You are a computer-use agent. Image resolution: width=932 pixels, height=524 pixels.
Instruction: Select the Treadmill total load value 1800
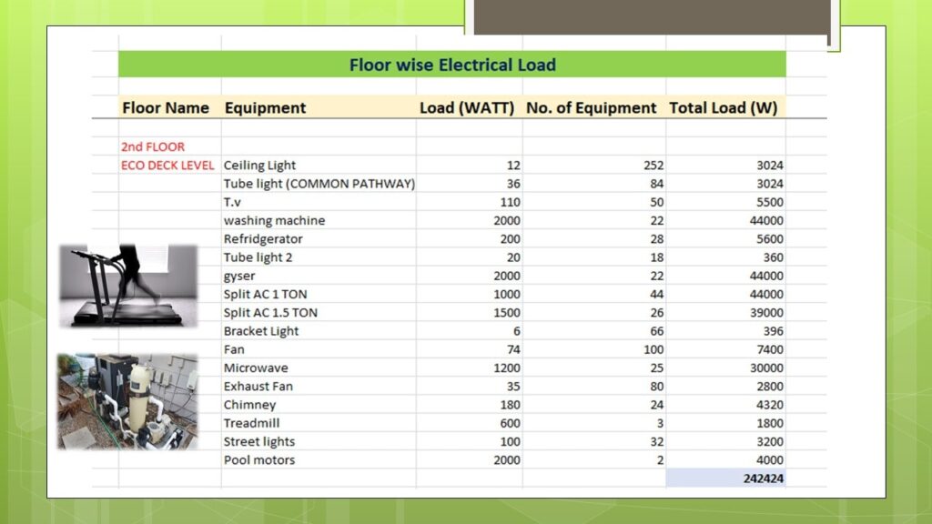768,423
